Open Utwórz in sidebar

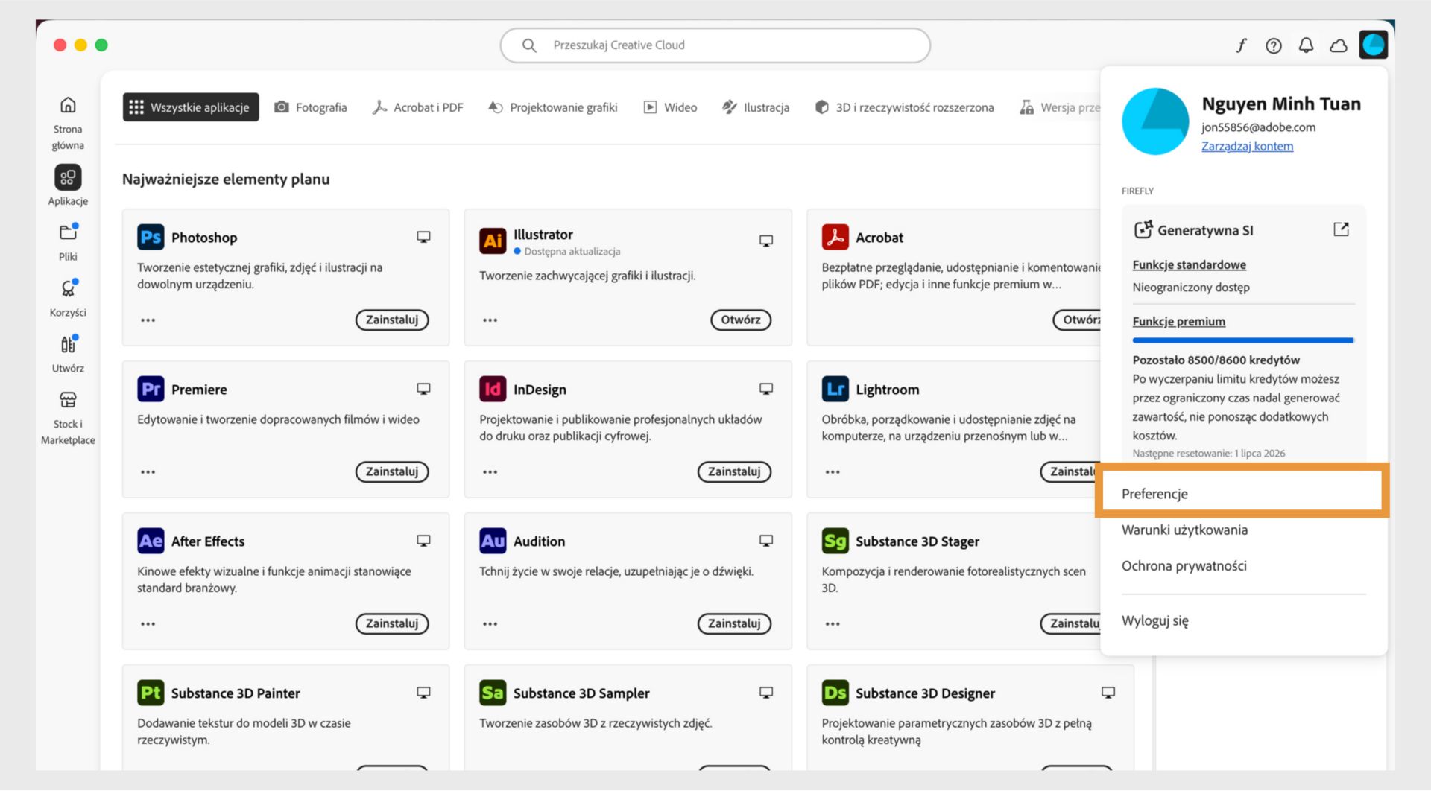pos(68,354)
